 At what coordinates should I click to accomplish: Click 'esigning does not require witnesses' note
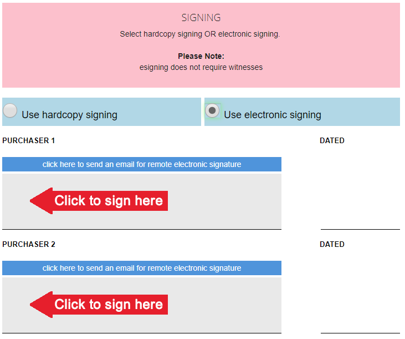coord(201,67)
